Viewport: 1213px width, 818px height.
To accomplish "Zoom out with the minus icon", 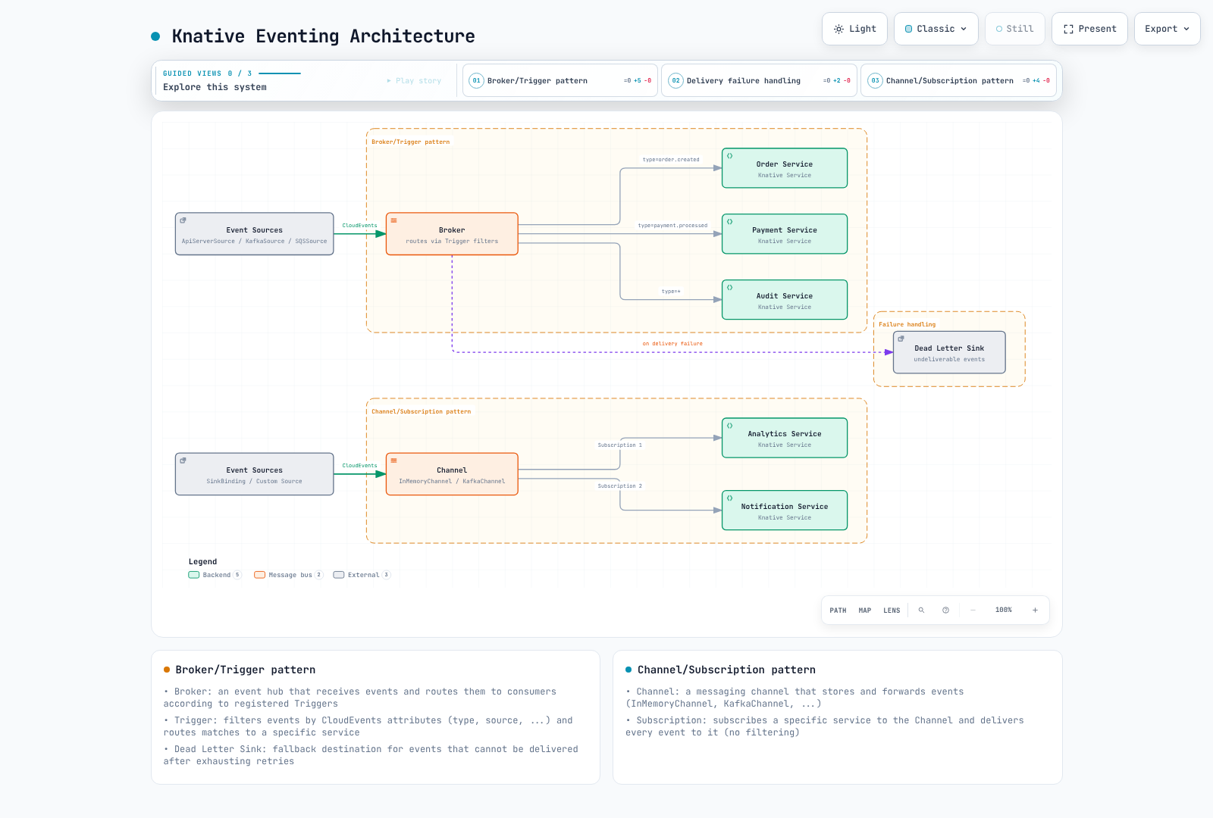I will [x=973, y=610].
